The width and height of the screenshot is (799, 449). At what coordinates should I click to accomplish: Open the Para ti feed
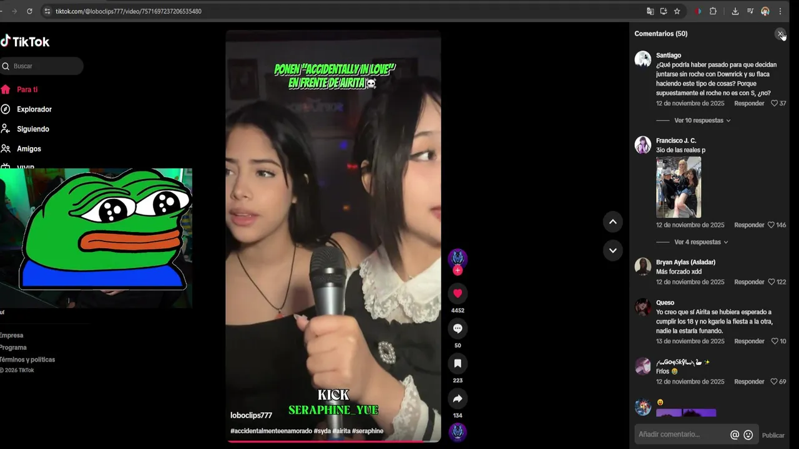27,89
